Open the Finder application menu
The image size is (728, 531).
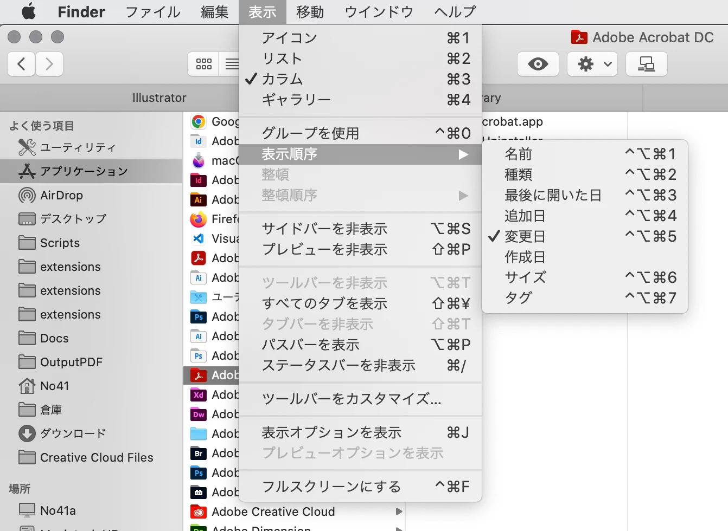point(81,11)
